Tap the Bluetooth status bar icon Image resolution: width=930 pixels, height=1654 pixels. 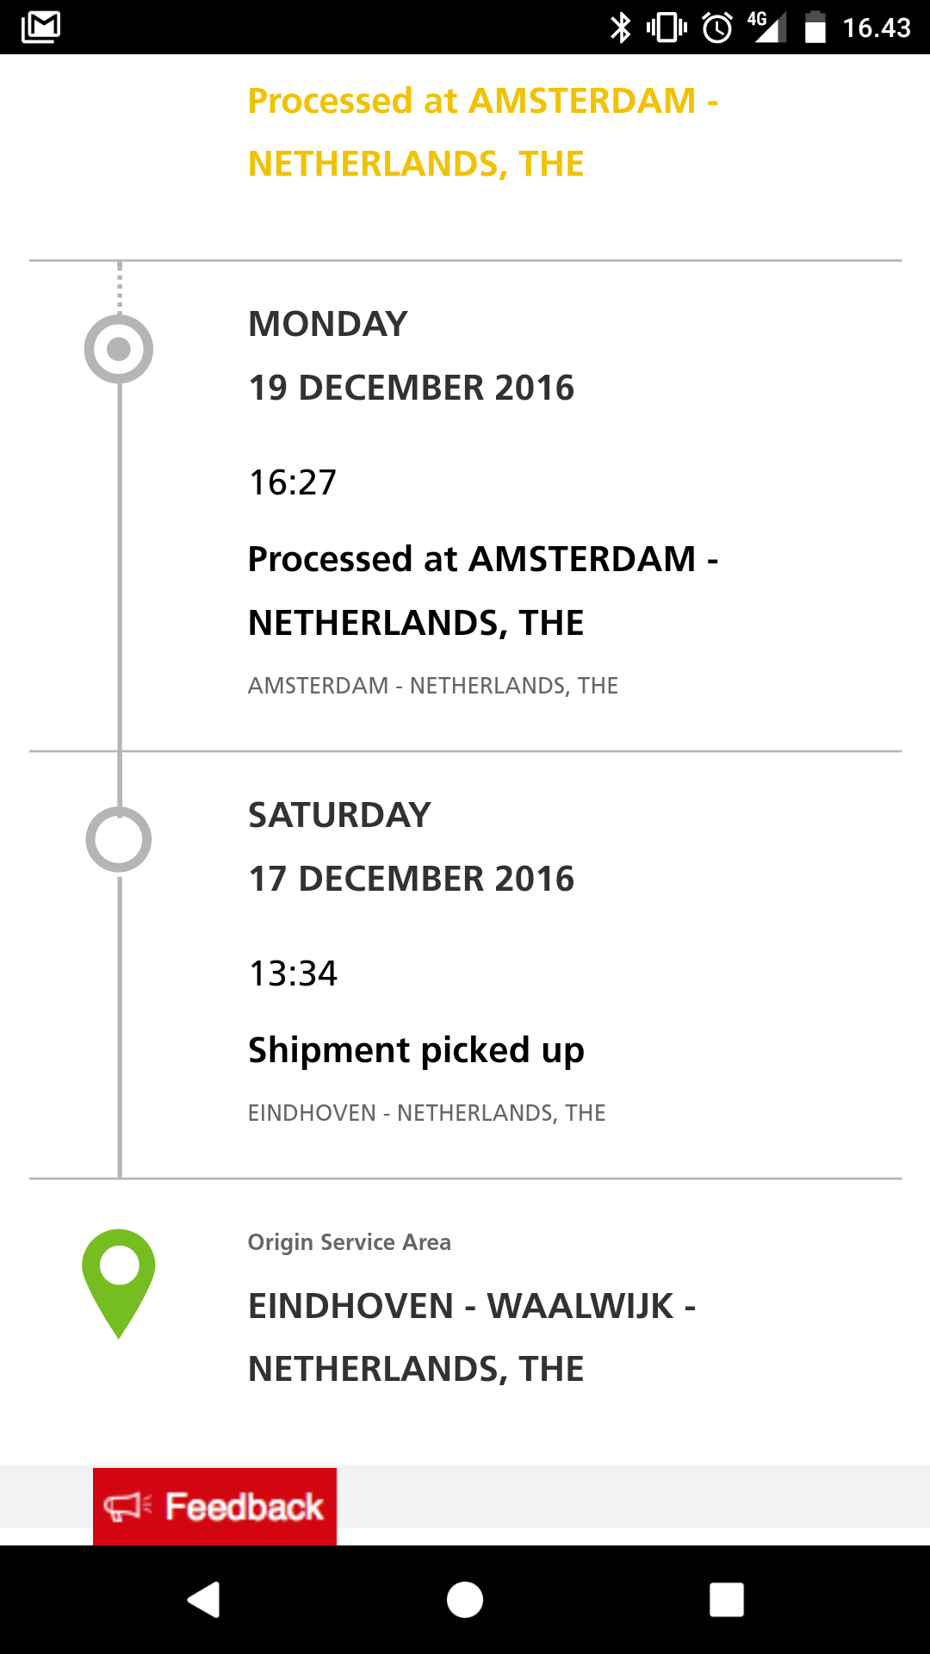point(620,28)
